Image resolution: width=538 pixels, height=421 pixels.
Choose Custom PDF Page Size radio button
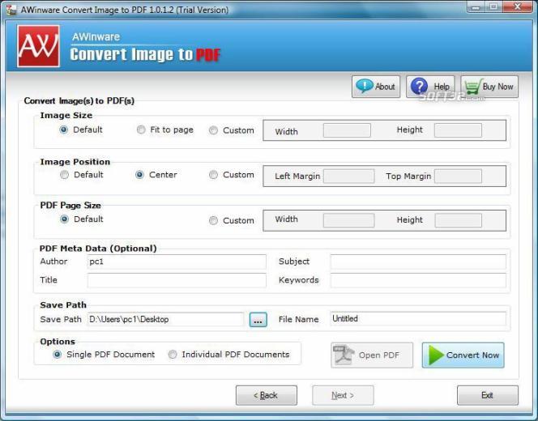(x=213, y=220)
